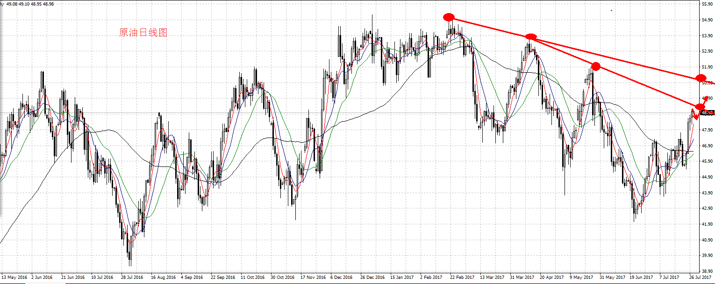
Task: Click the 19 Jun 2017 date label
Action: click(641, 277)
